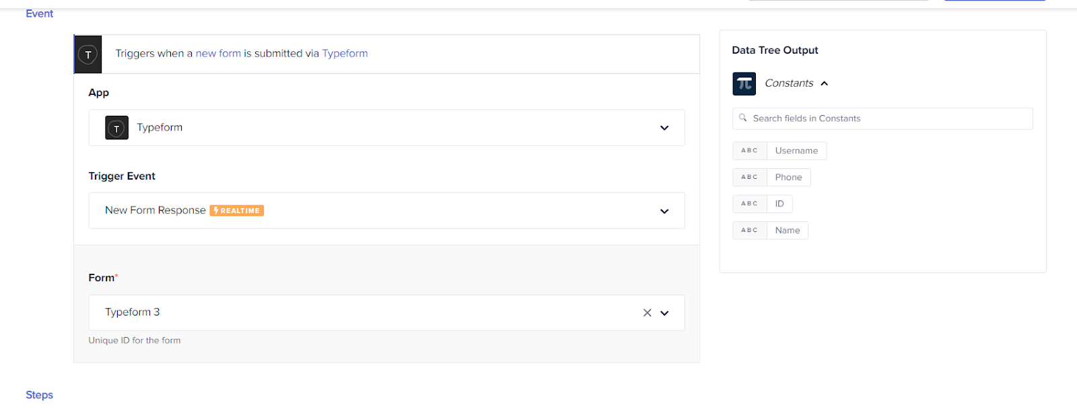Click the search magnifier icon in Constants
Image resolution: width=1077 pixels, height=411 pixels.
tap(742, 118)
